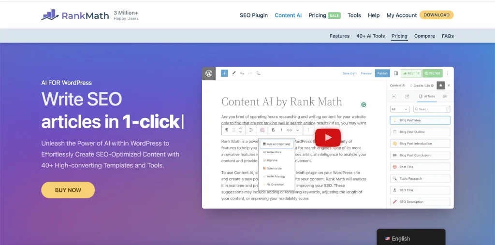Image resolution: width=495 pixels, height=245 pixels.
Task: Click the undo arrow icon
Action: click(x=242, y=73)
